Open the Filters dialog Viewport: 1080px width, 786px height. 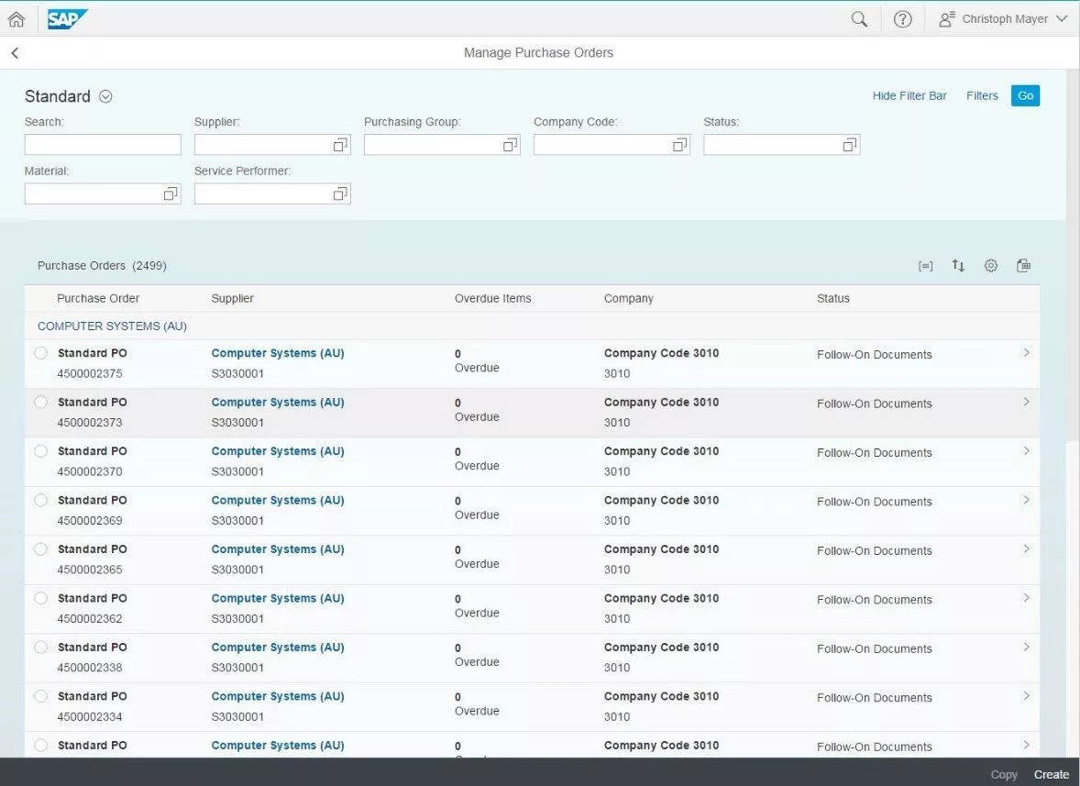coord(982,95)
